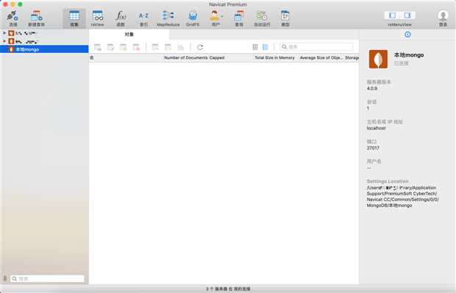
Task: Open the dropdown arrow beside 用户 icon
Action: click(222, 16)
